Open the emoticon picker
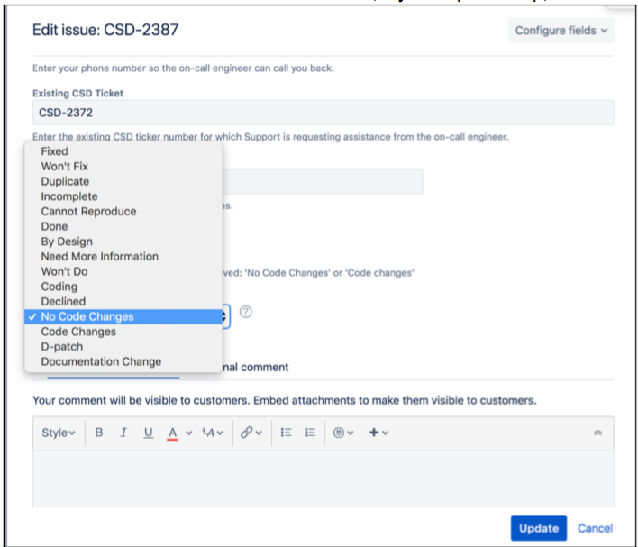The height and width of the screenshot is (547, 638). (343, 433)
